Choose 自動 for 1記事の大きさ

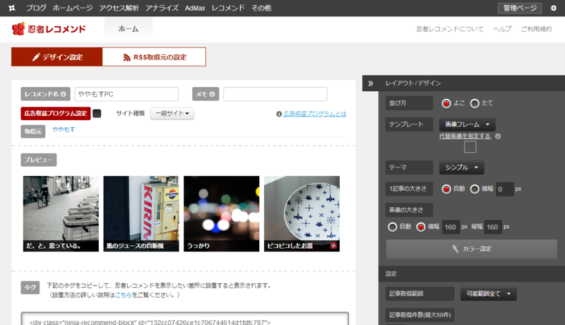pos(446,189)
